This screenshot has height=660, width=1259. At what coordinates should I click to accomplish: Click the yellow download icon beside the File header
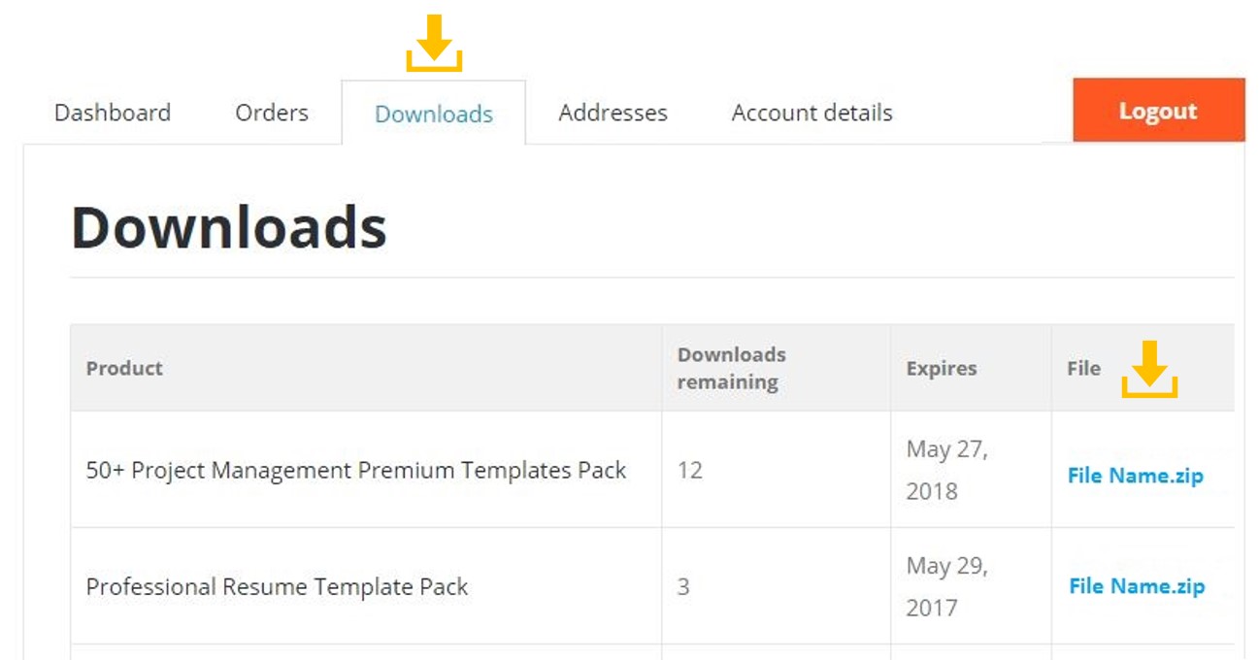1149,369
